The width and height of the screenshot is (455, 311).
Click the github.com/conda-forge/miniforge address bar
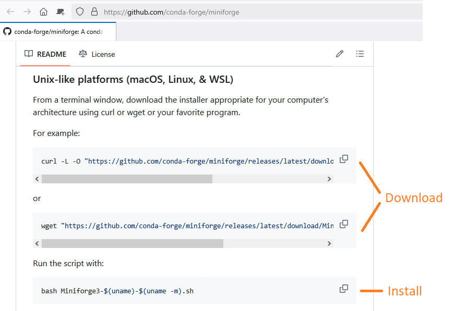(247, 12)
